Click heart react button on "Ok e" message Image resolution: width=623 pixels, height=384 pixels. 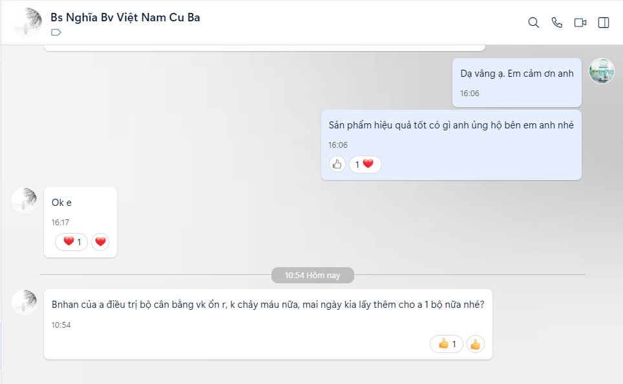[100, 242]
